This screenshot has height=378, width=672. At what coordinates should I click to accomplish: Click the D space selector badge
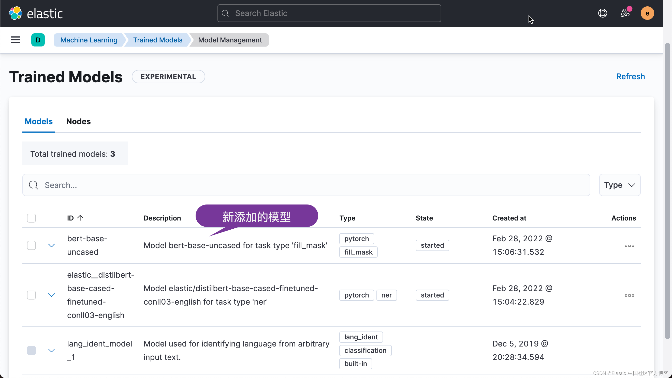tap(38, 40)
